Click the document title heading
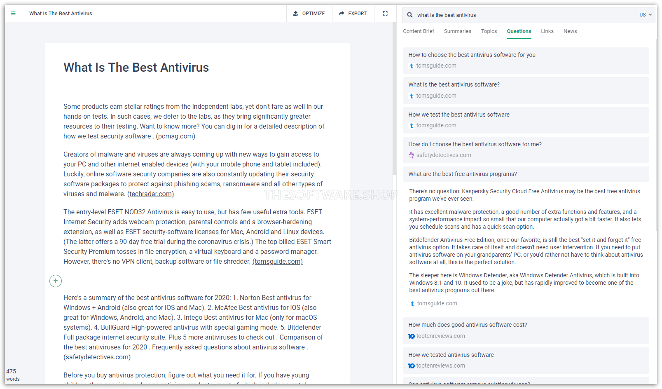The width and height of the screenshot is (662, 389). 136,68
